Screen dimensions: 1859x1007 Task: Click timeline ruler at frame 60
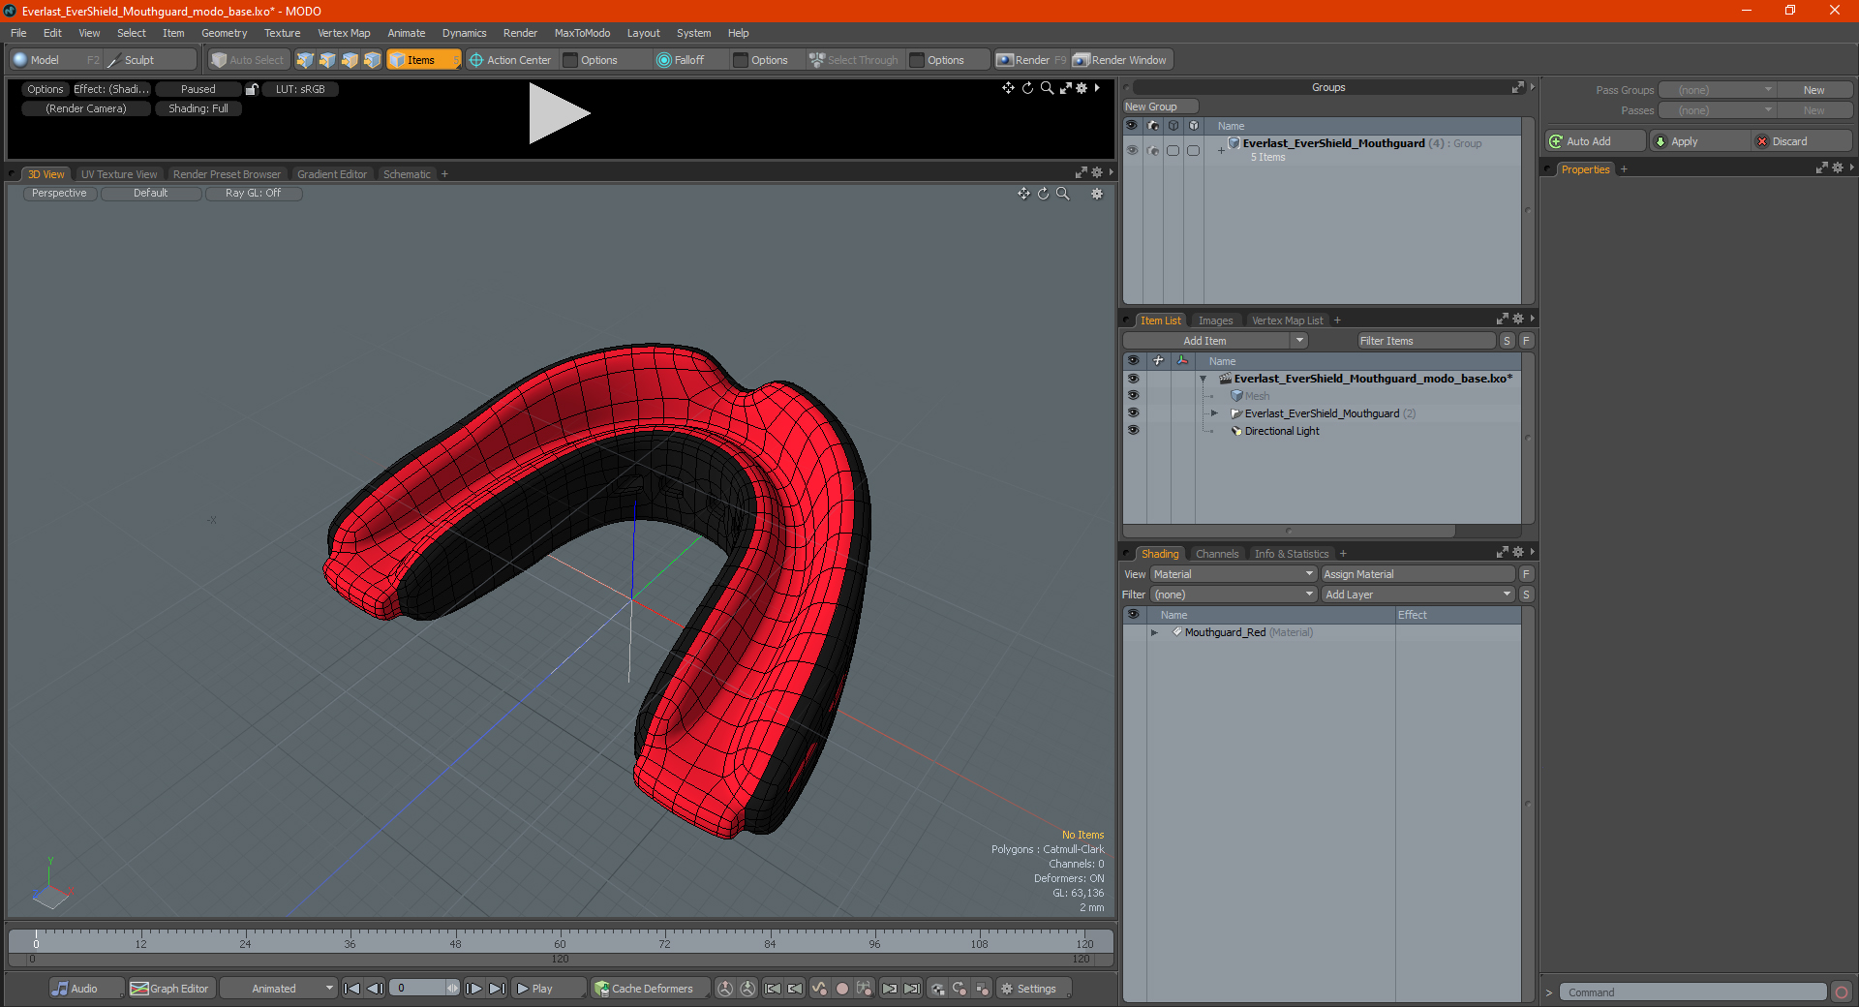(x=560, y=939)
